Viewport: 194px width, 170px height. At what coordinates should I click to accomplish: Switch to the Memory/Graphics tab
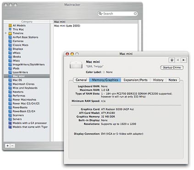pos(105,80)
